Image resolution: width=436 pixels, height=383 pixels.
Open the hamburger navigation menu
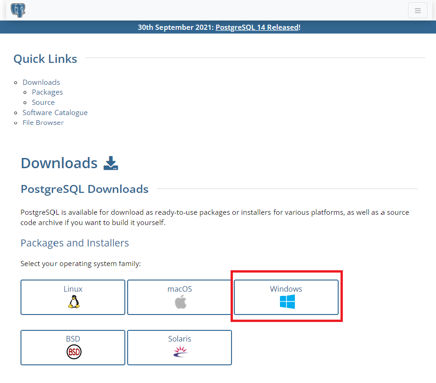pyautogui.click(x=418, y=11)
